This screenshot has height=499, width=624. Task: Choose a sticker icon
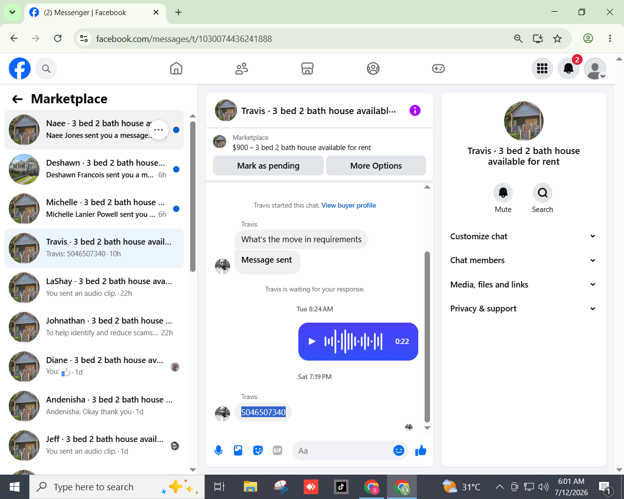pyautogui.click(x=258, y=451)
